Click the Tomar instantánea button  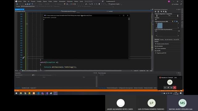point(161,48)
